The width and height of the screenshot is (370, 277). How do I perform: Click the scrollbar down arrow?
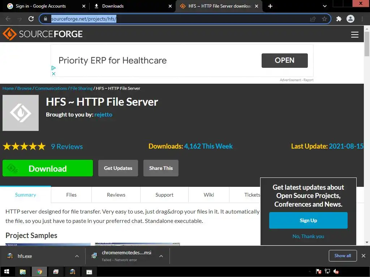(x=367, y=242)
